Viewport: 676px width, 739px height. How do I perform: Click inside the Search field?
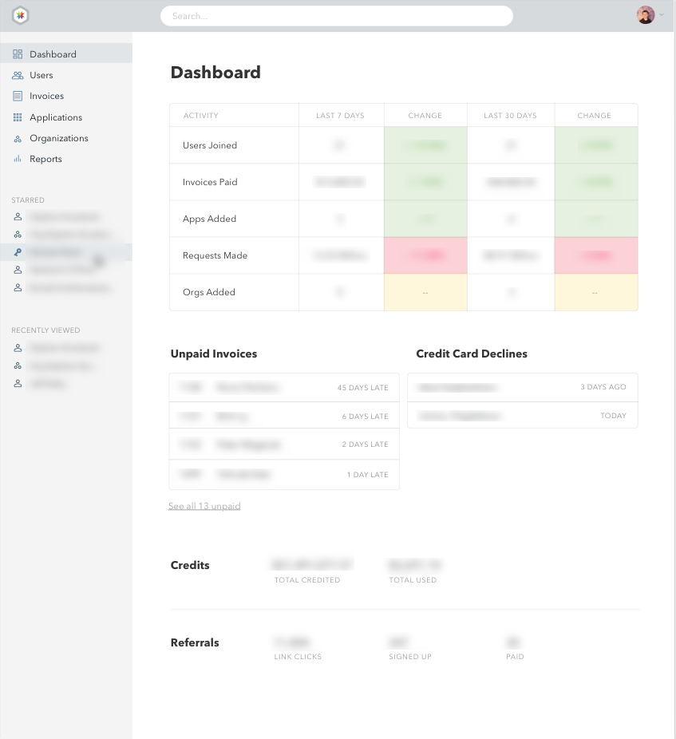tap(336, 15)
